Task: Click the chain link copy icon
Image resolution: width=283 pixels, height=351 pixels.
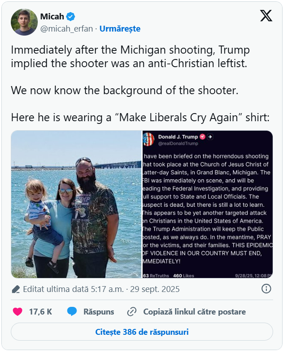Action: pyautogui.click(x=132, y=311)
